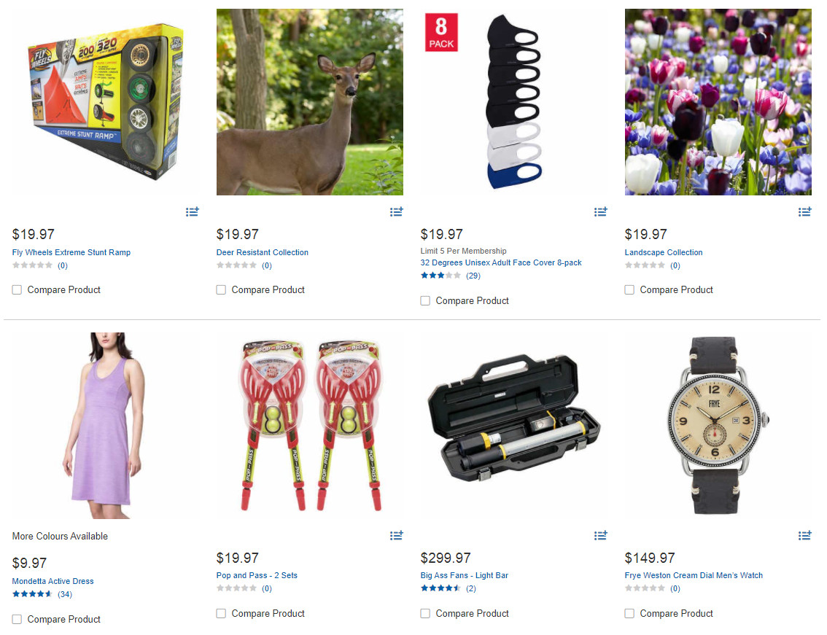The width and height of the screenshot is (827, 635).
Task: Add 32 Degrees Face Cover to list icon
Action: [600, 211]
